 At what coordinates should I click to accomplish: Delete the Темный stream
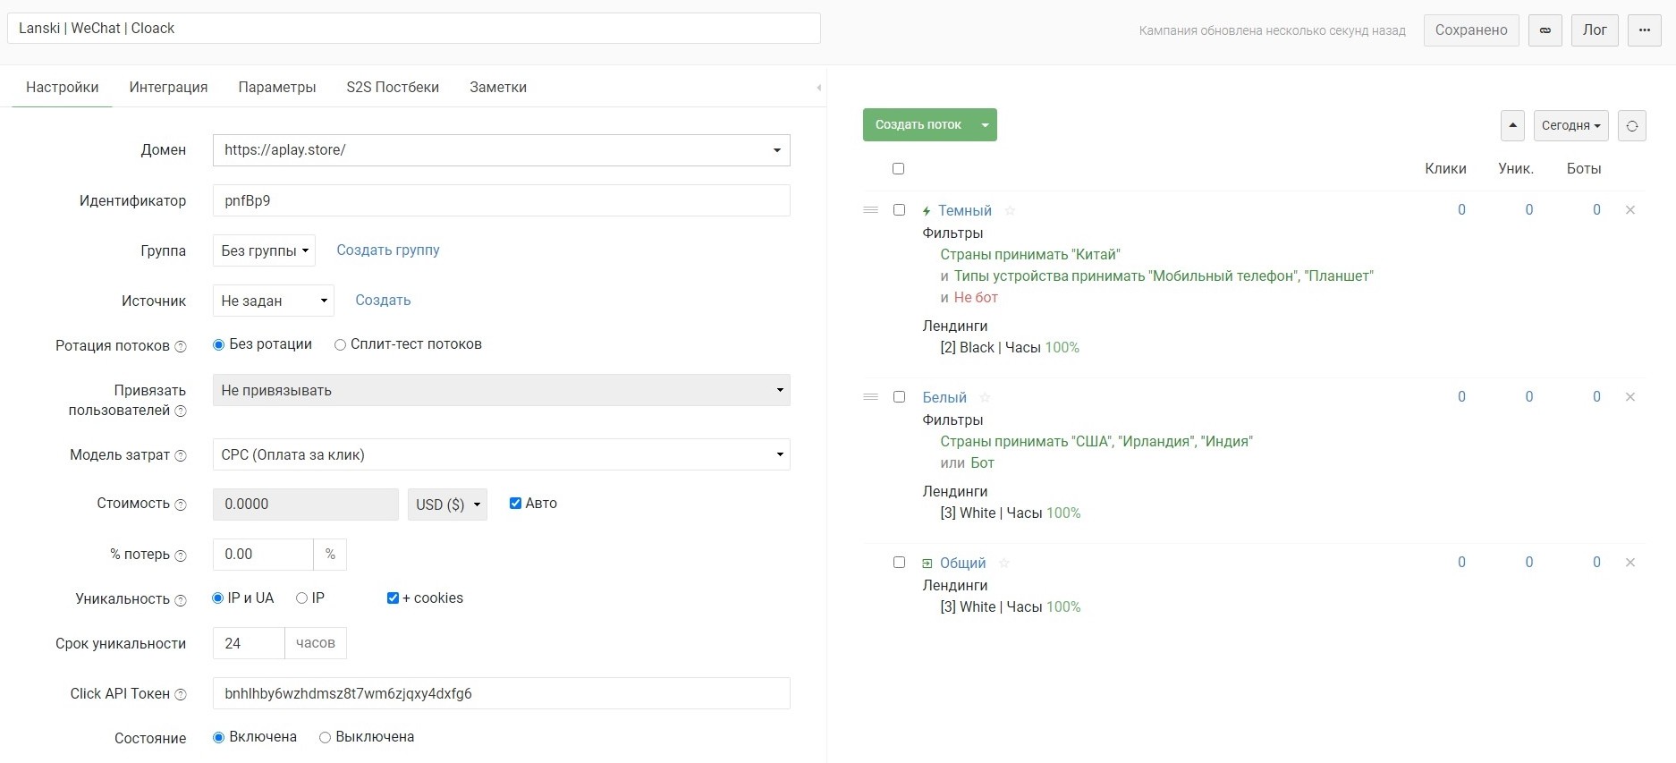click(1630, 210)
